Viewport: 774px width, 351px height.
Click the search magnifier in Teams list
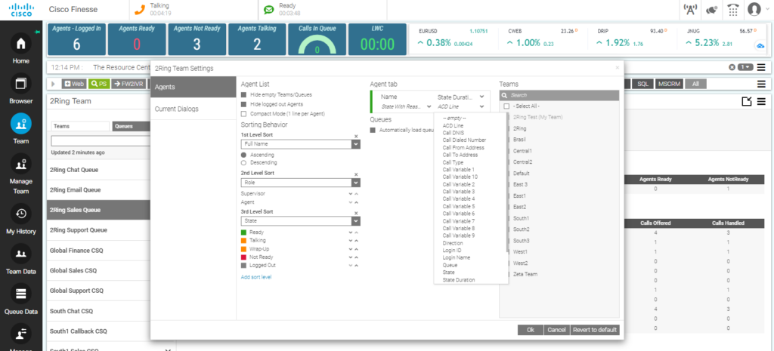(x=504, y=95)
